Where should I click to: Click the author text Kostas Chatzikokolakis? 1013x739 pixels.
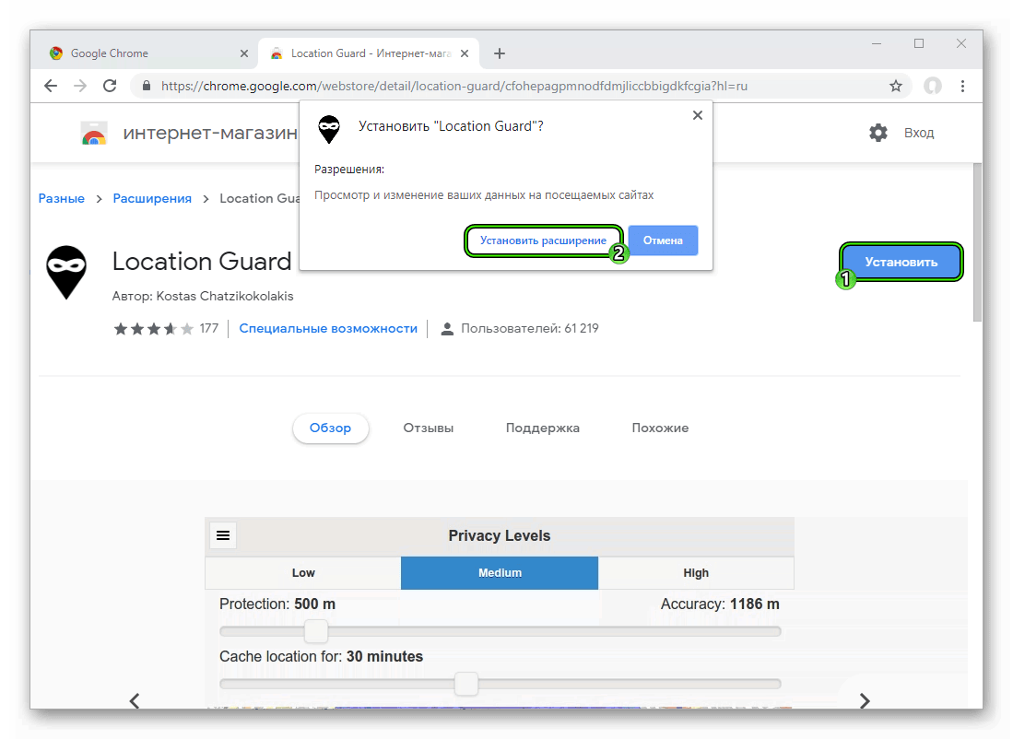225,296
